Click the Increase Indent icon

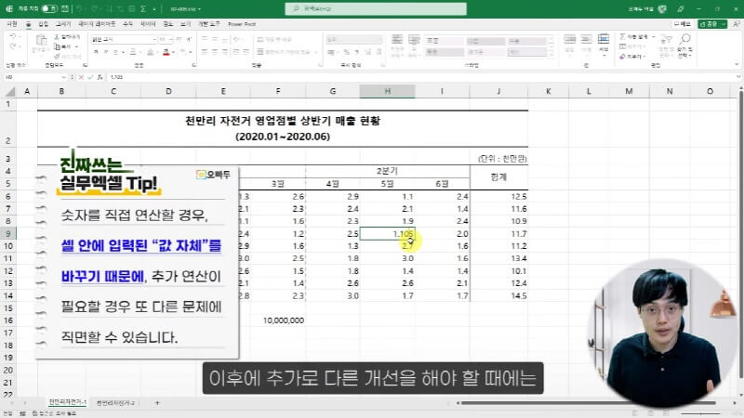click(x=246, y=52)
